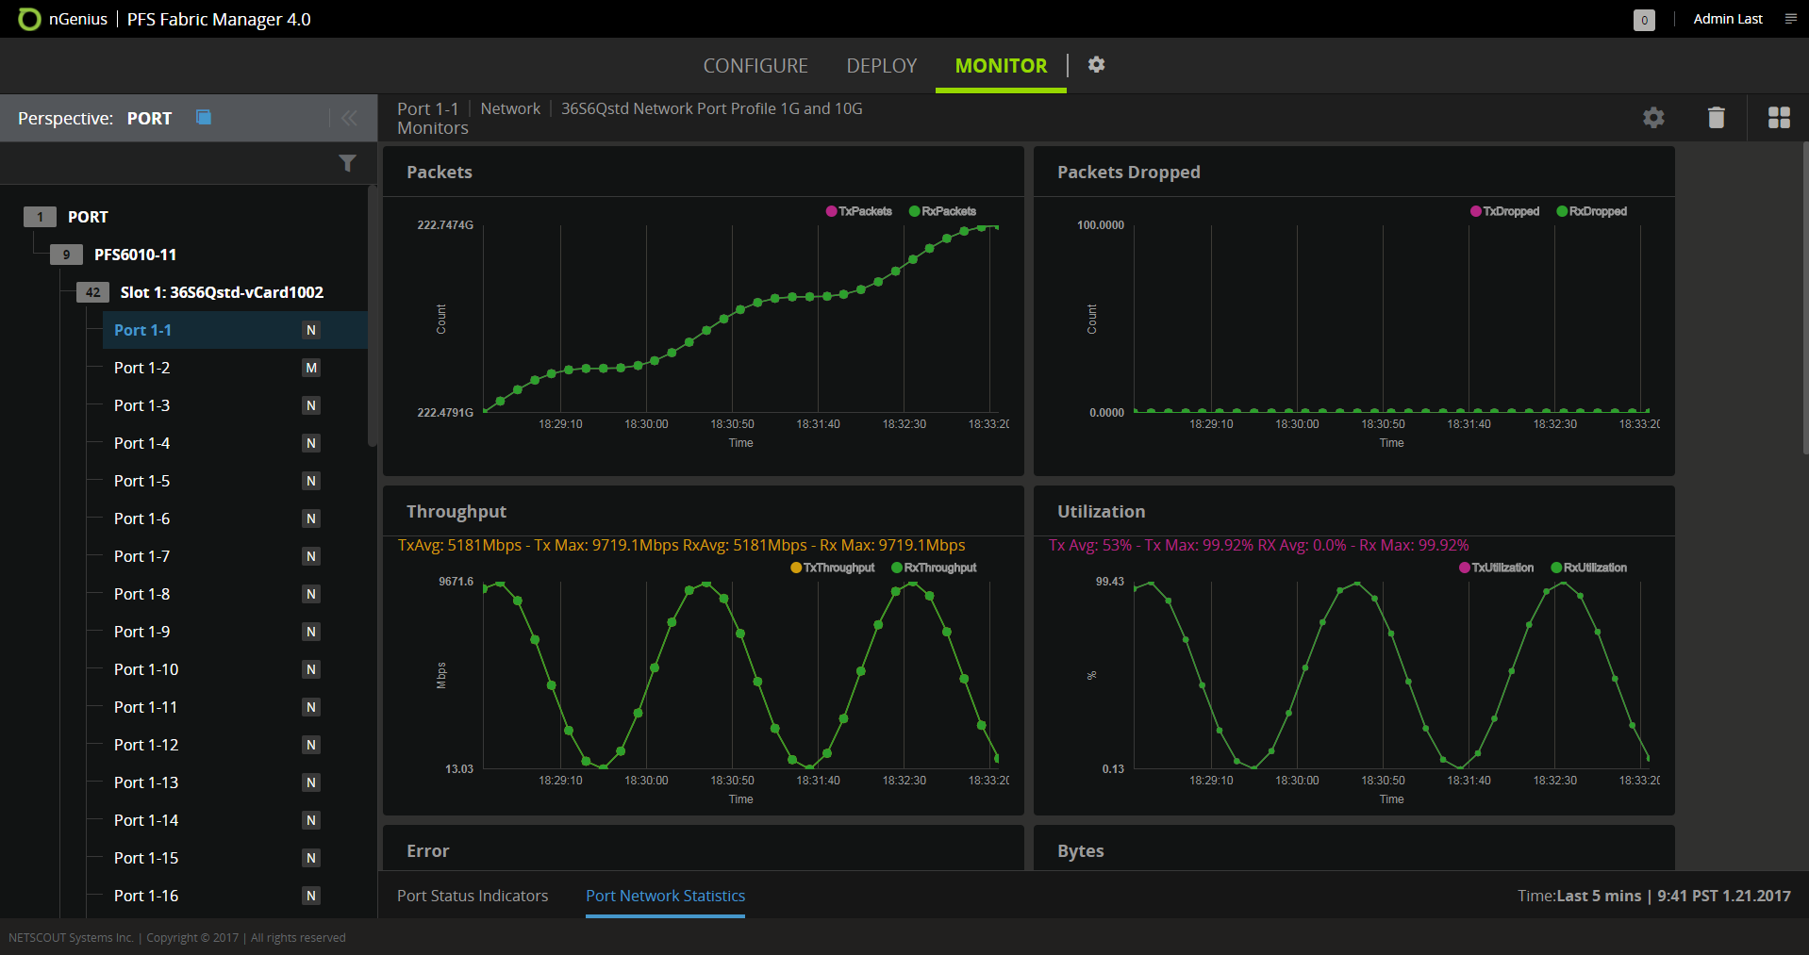1809x955 pixels.
Task: Click the Packets panel title
Action: [440, 172]
